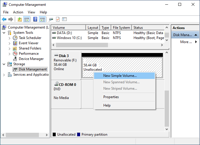The height and width of the screenshot is (145, 200).
Task: Click the Up One Level folder icon
Action: pyautogui.click(x=19, y=20)
